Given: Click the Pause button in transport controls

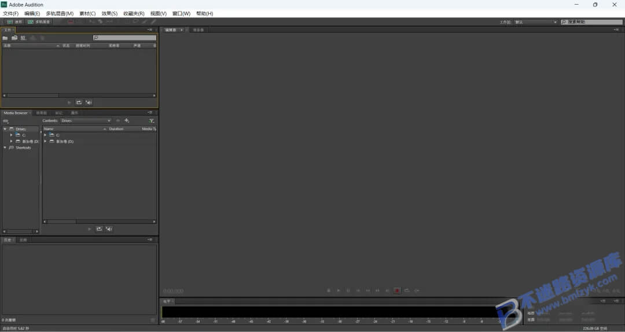Looking at the screenshot, I should click(x=348, y=290).
